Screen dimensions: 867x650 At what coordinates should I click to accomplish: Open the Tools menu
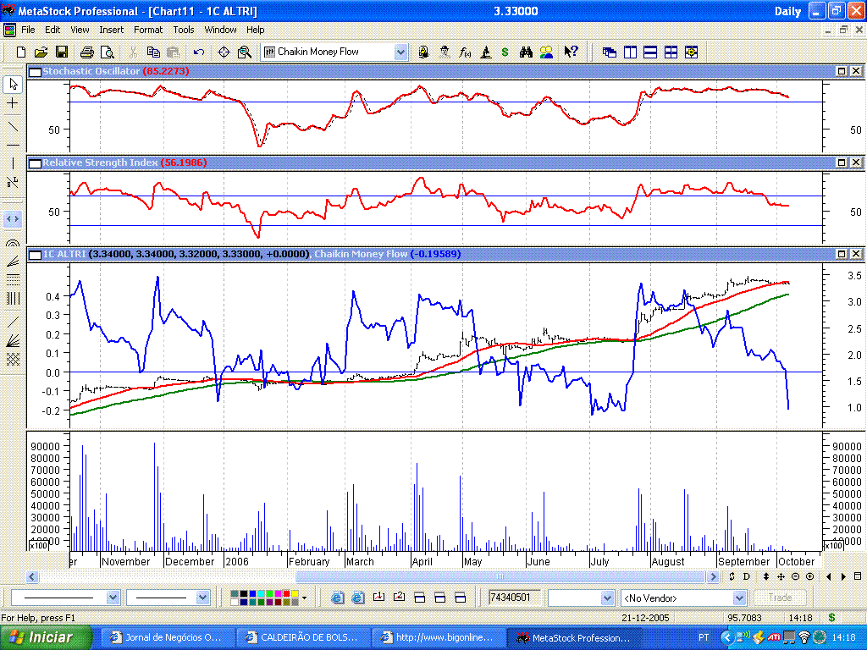point(183,30)
